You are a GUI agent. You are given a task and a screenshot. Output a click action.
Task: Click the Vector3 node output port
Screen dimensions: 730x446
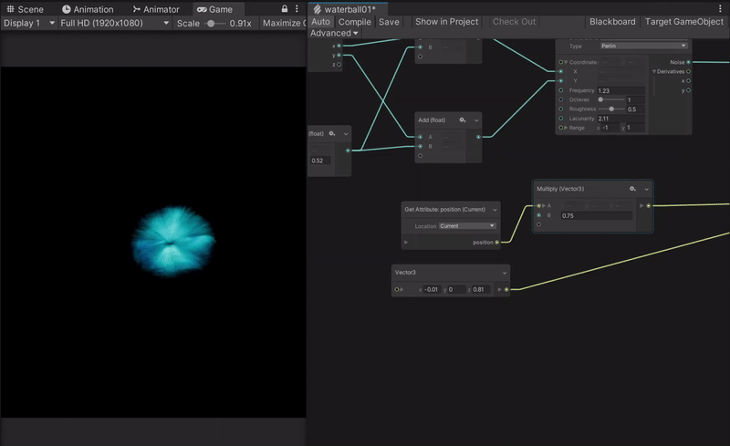click(x=506, y=289)
